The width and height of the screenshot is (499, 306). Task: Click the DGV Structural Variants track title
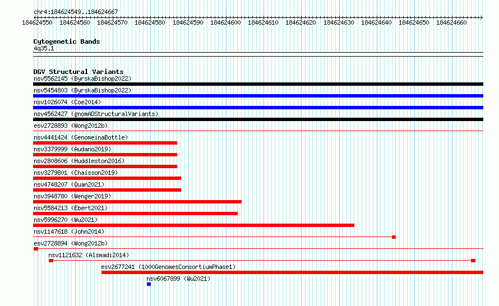point(78,72)
